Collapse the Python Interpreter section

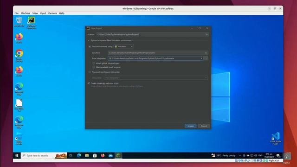coord(89,40)
